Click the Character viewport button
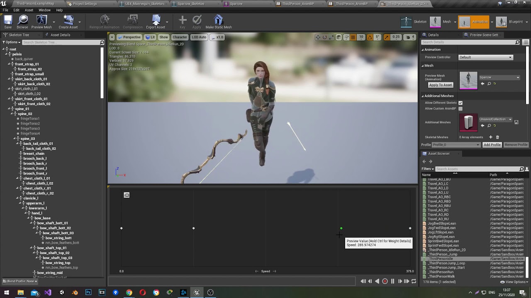Image resolution: width=531 pixels, height=298 pixels. (x=180, y=37)
